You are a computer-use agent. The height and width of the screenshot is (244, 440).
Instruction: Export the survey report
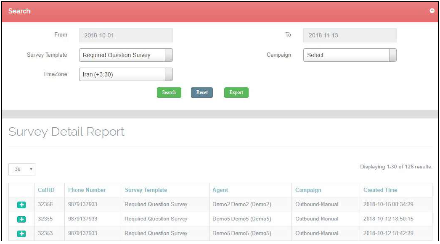click(236, 92)
